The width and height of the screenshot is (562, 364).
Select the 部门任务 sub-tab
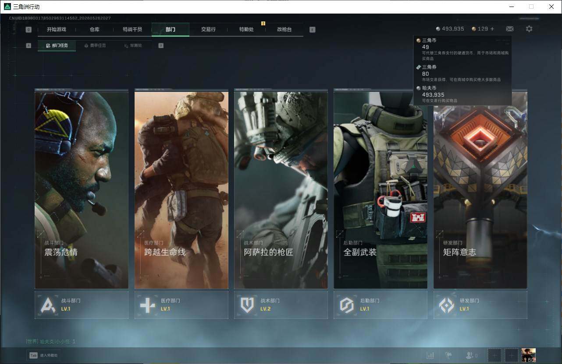(57, 45)
